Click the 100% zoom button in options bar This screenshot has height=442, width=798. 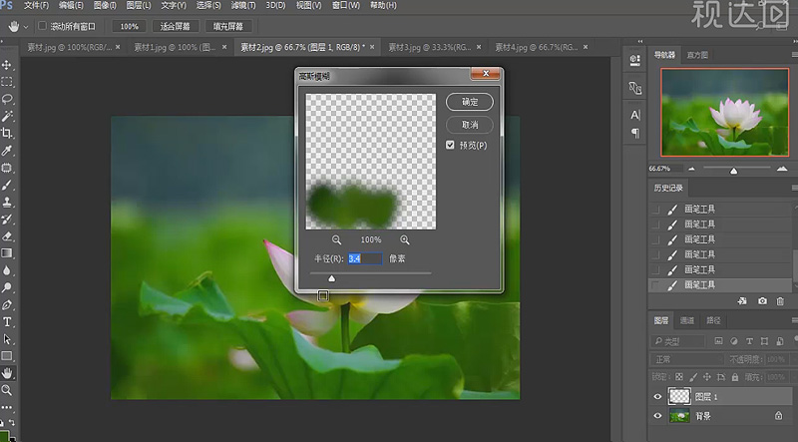130,27
